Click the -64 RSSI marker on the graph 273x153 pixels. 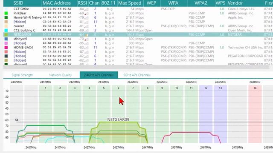pyautogui.click(x=16, y=120)
